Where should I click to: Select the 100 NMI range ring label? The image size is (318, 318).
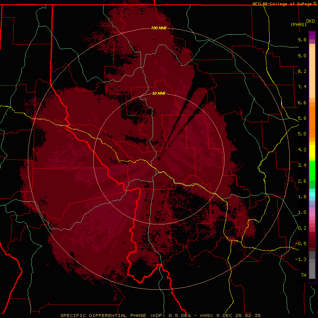pos(159,28)
